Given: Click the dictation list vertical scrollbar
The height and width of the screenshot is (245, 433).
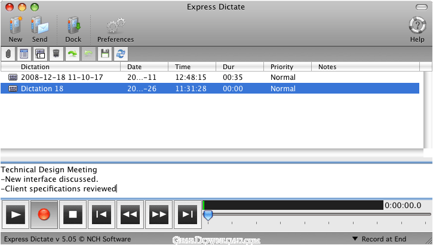Looking at the screenshot, I should coord(428,110).
